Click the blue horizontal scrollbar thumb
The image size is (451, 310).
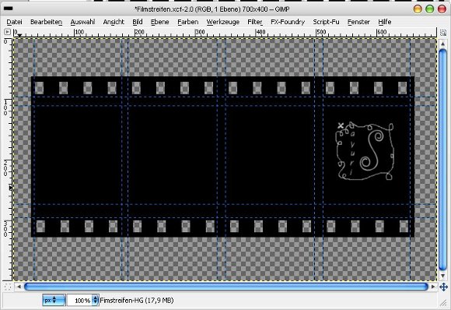[x=226, y=287]
